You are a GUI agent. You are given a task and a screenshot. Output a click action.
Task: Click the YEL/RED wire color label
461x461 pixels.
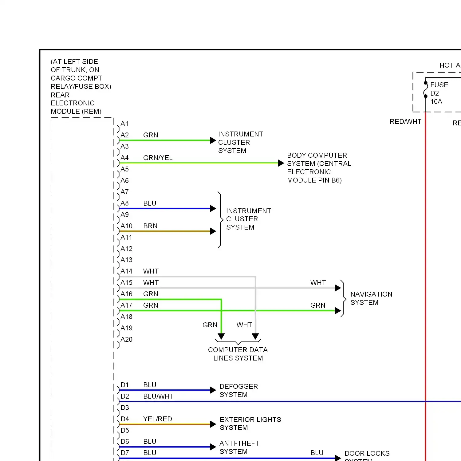tap(158, 419)
